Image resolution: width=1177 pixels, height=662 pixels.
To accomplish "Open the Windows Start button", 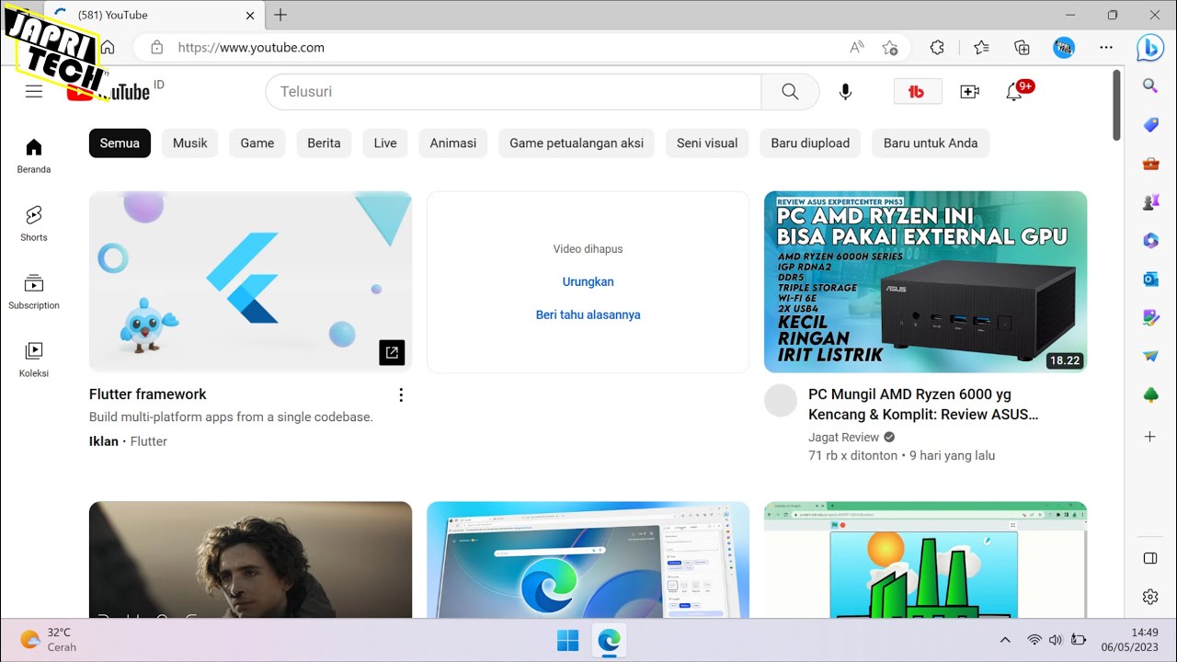I will (x=568, y=640).
